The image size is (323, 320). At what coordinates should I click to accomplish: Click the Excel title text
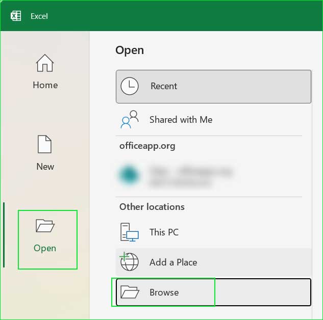[x=39, y=16]
